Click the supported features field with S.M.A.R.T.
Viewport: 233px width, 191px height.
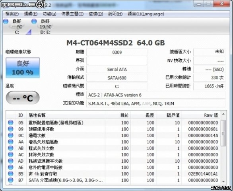point(156,103)
